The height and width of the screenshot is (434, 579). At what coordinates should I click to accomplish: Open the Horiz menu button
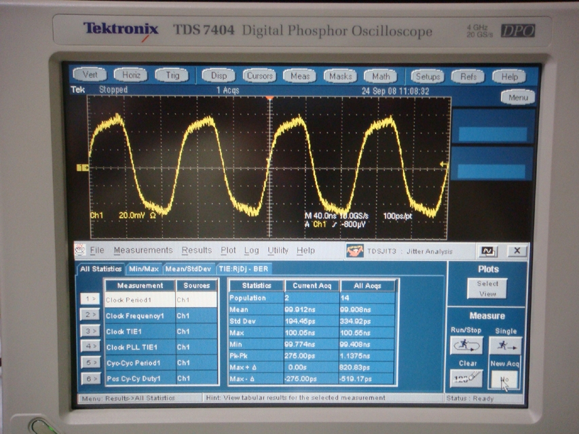tap(131, 75)
